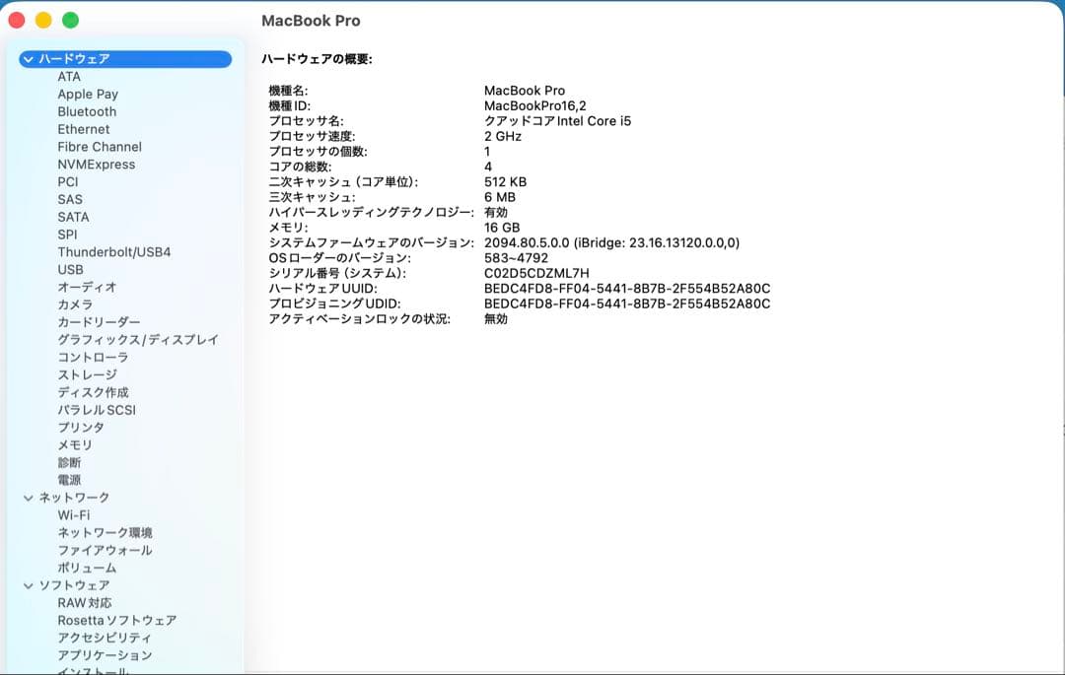This screenshot has height=675, width=1065.
Task: Click the processor speed 2 GHz
Action: pos(503,136)
